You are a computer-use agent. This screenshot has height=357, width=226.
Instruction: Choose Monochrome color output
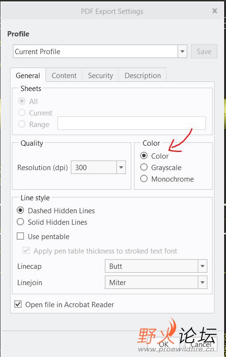[144, 179]
